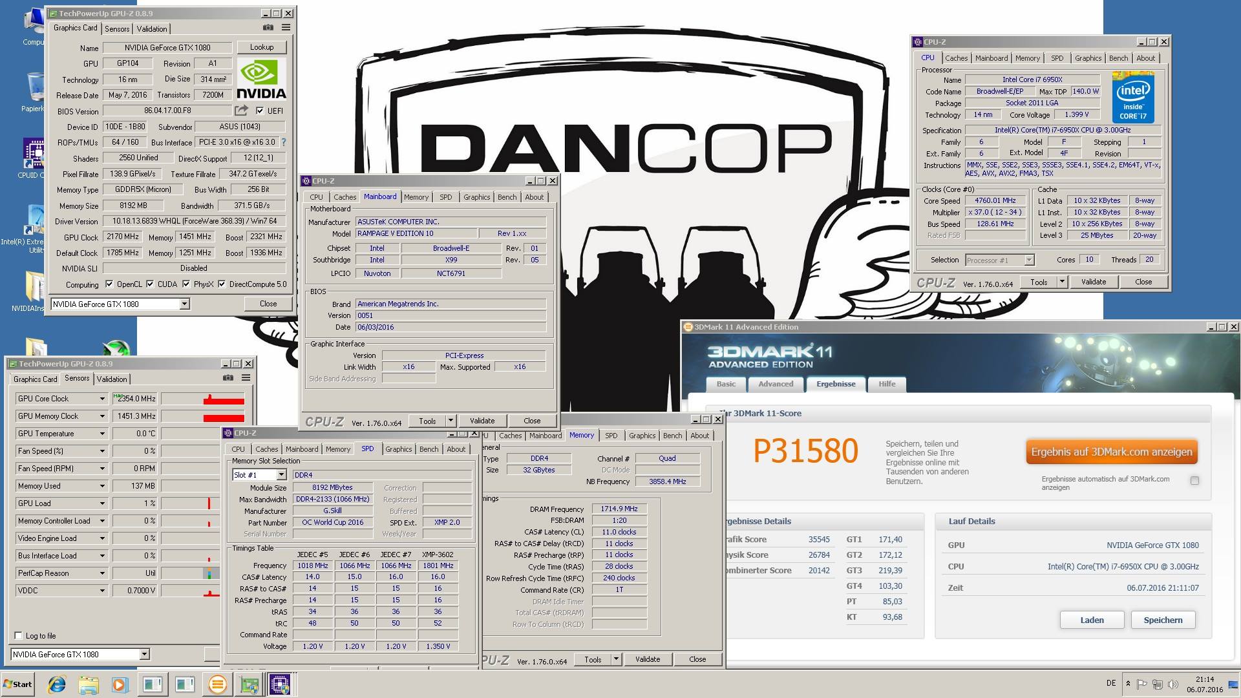Open Validation tab in GPU-Z Graphics Card window
Screen dimensions: 1241x698
[x=152, y=28]
